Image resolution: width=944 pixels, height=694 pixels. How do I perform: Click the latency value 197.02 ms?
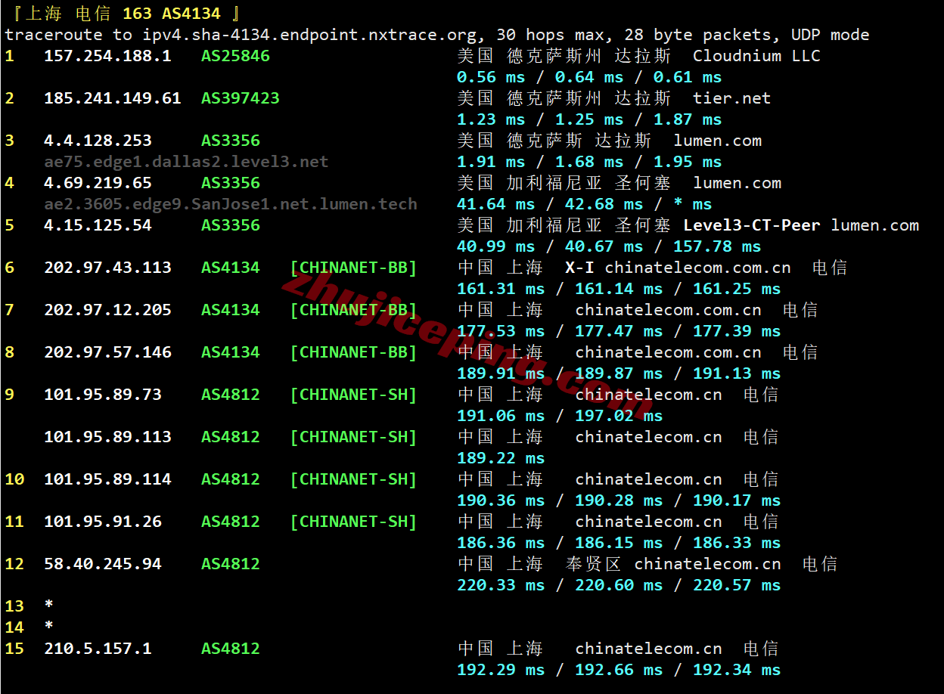619,416
